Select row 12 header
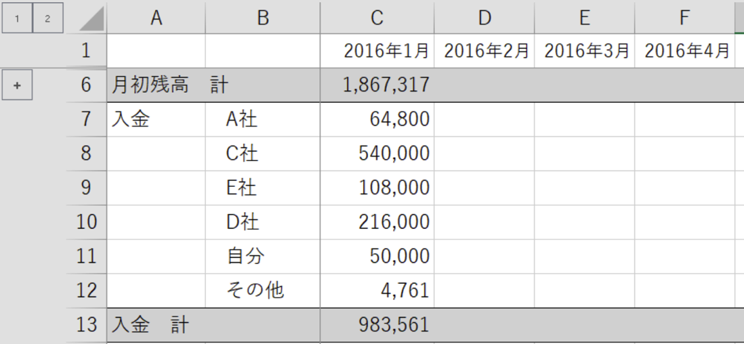This screenshot has height=344, width=744. coord(86,291)
